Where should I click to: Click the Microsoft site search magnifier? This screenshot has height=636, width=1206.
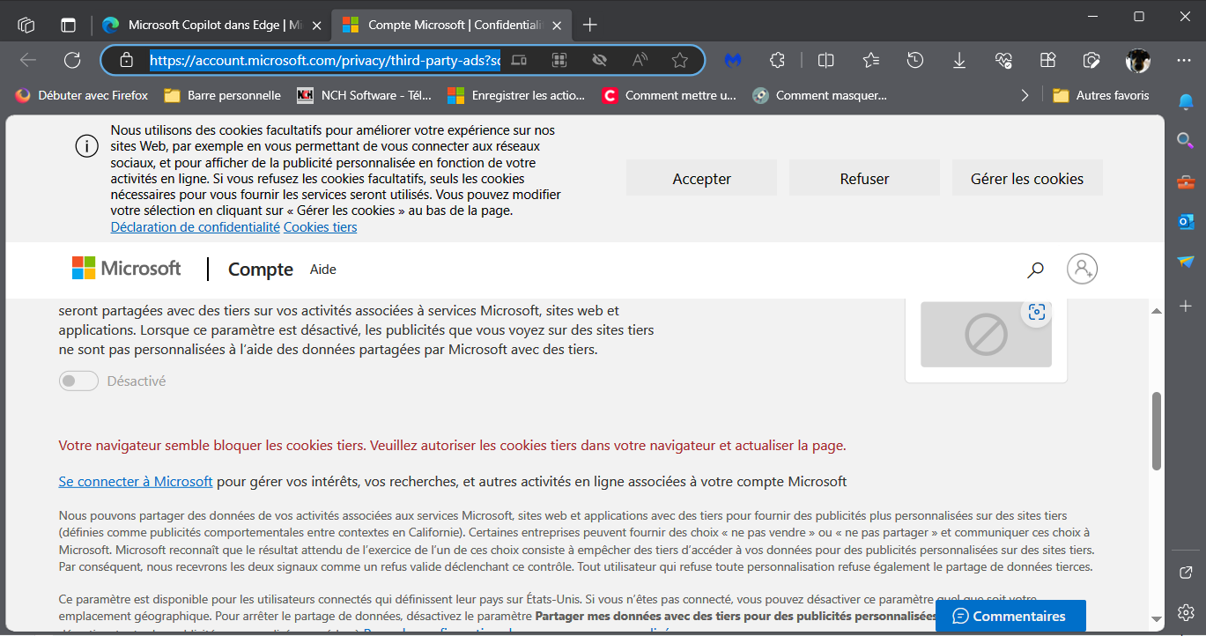1035,270
